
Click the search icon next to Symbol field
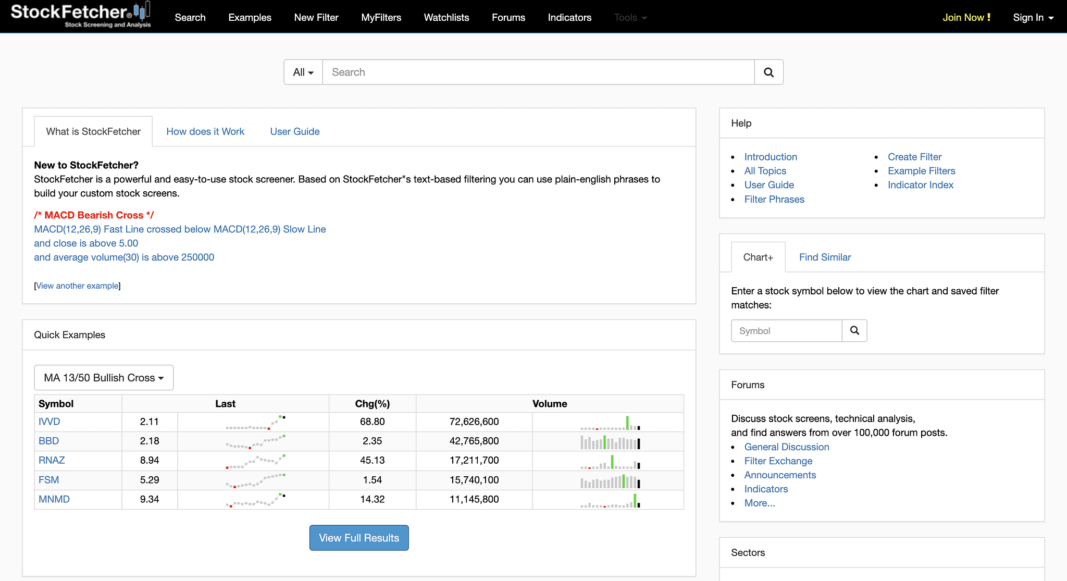(854, 330)
